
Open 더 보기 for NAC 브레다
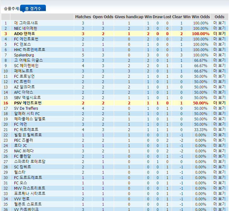tap(219, 151)
